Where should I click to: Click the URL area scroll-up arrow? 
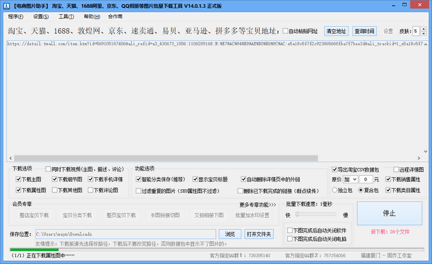point(425,44)
